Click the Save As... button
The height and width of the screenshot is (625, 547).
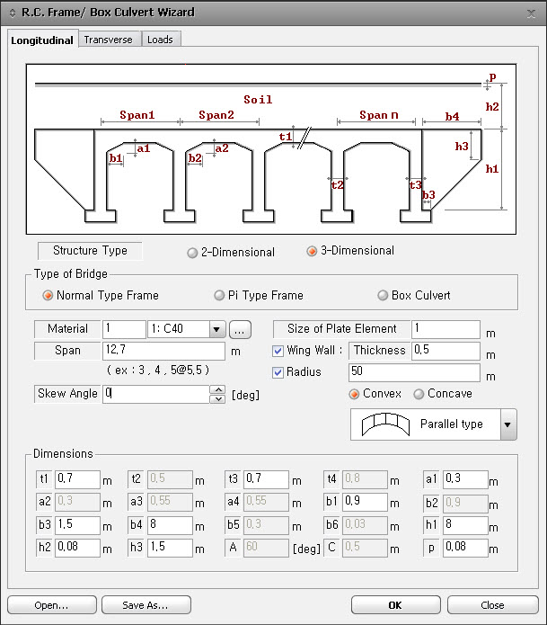(146, 605)
